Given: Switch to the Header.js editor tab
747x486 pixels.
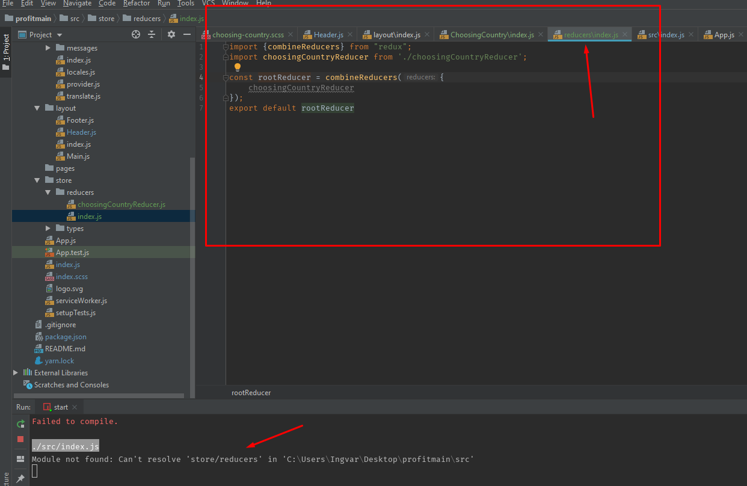Looking at the screenshot, I should (x=328, y=35).
